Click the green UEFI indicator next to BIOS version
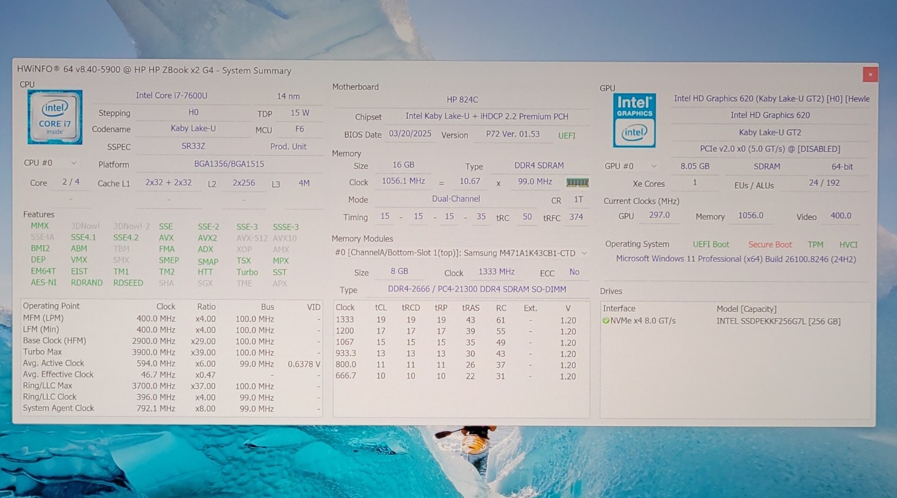The width and height of the screenshot is (897, 498). 567,136
